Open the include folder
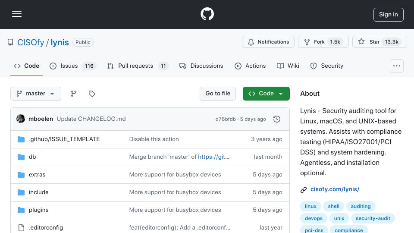414x233 pixels. [x=38, y=192]
